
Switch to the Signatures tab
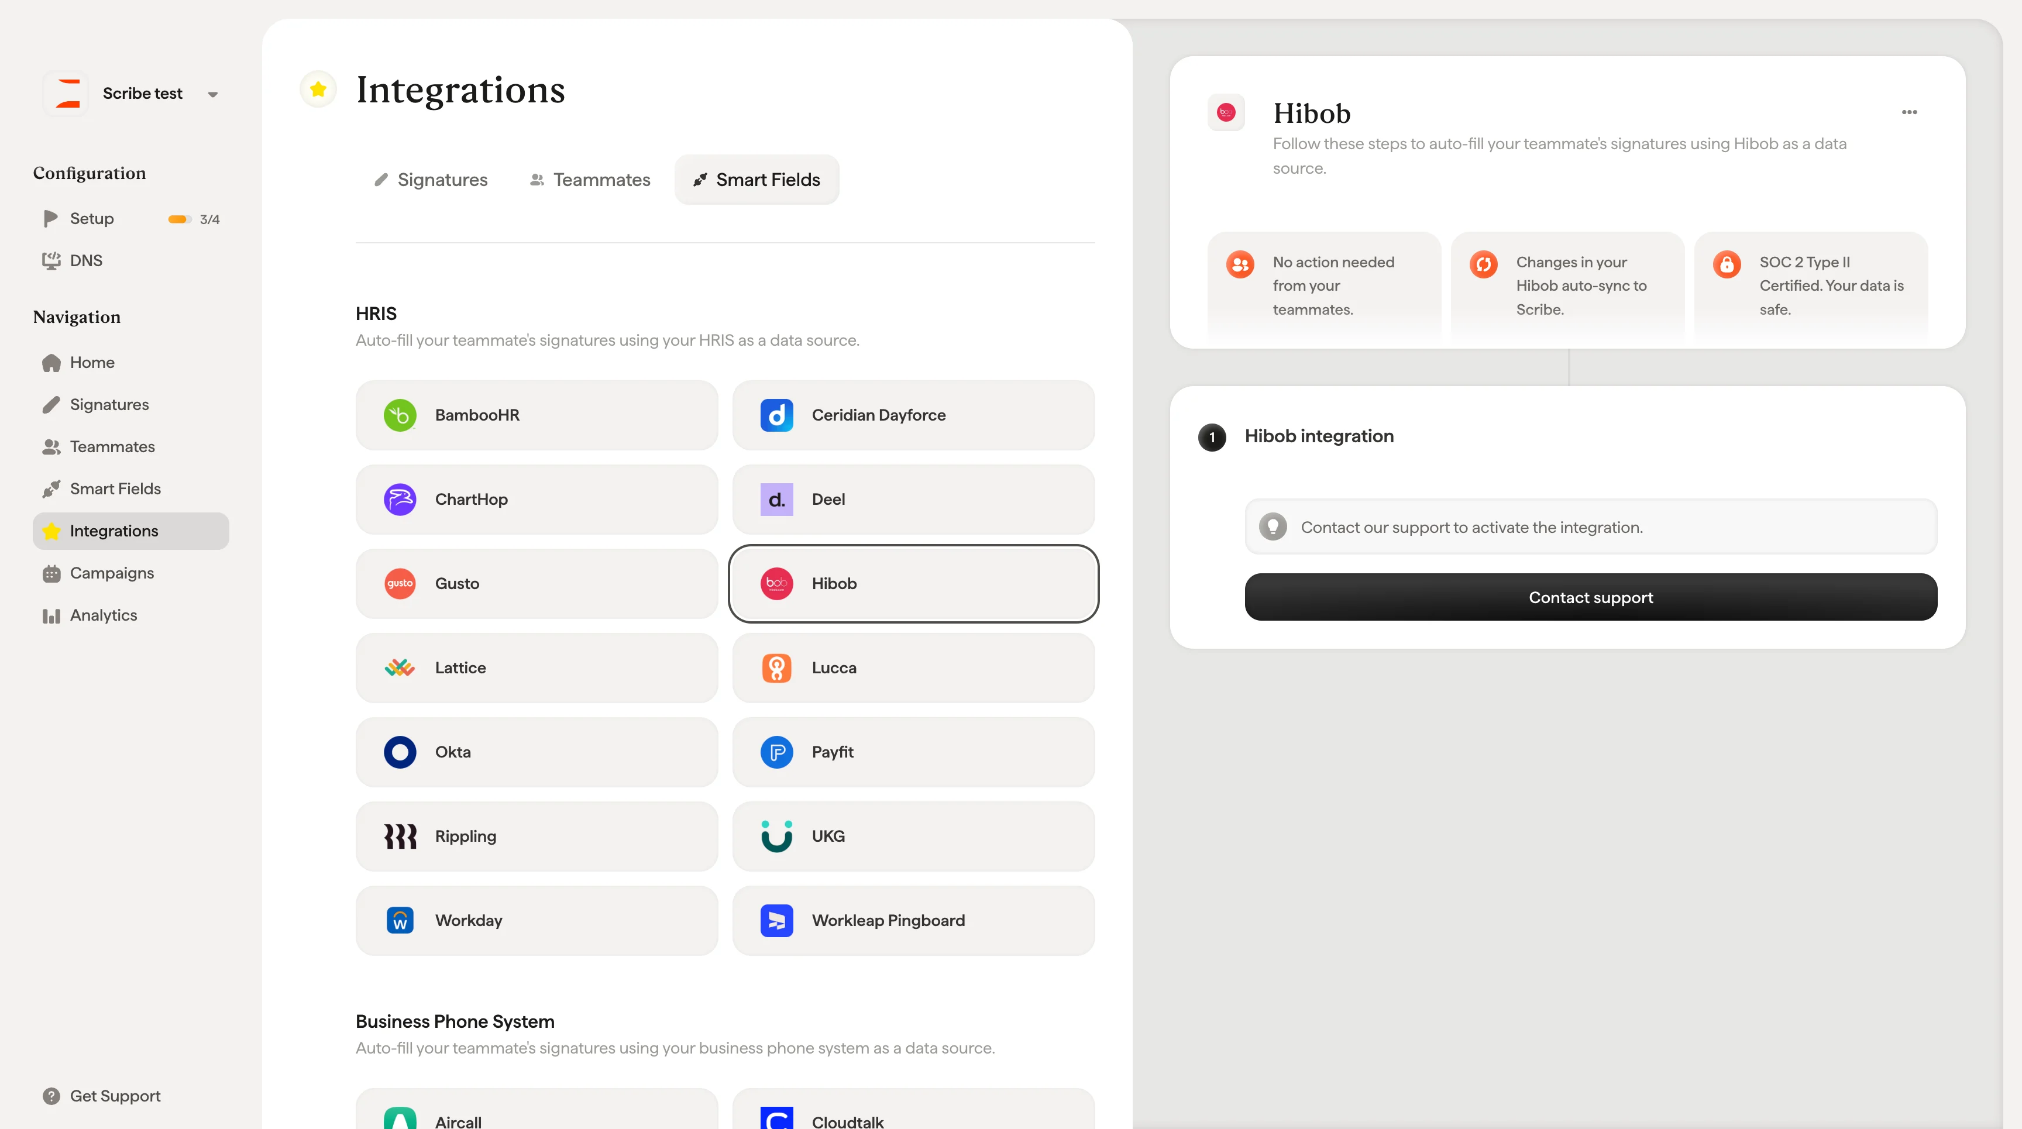[x=431, y=180]
